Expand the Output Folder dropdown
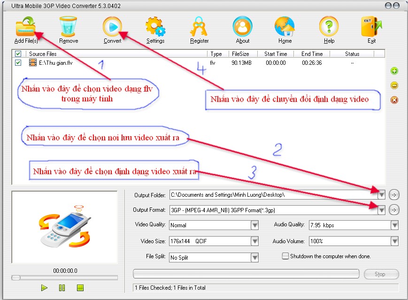This screenshot has height=300, width=408. tap(381, 195)
